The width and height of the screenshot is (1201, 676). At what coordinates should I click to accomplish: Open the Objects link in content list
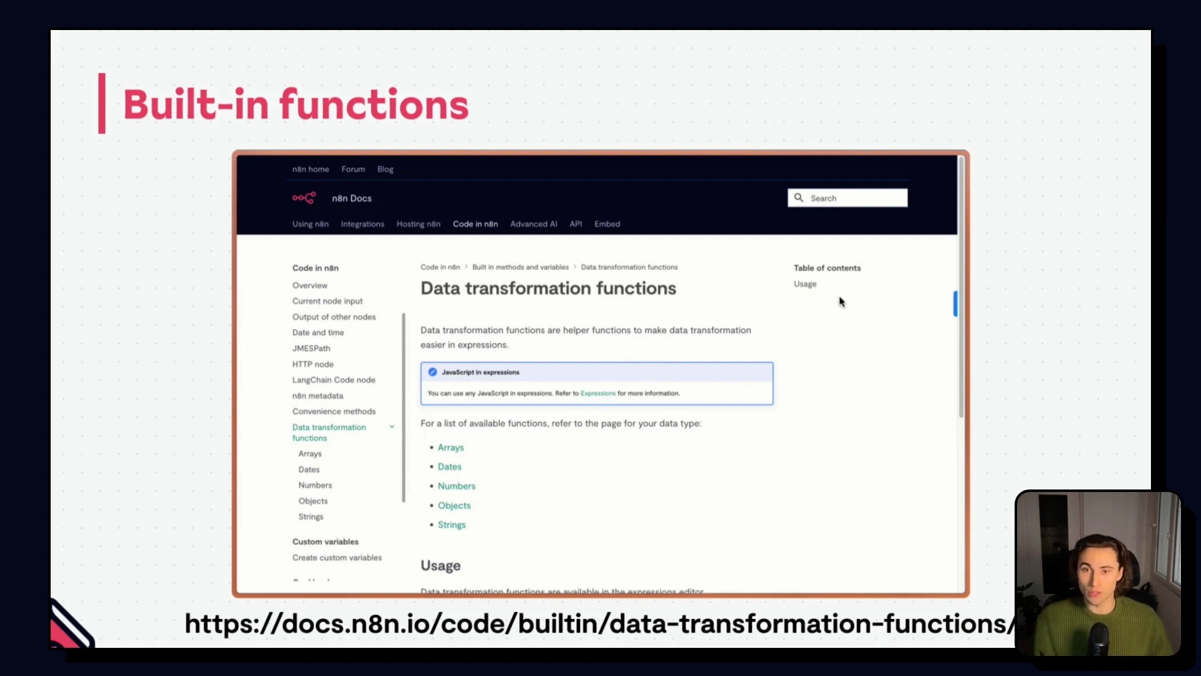pyautogui.click(x=454, y=506)
